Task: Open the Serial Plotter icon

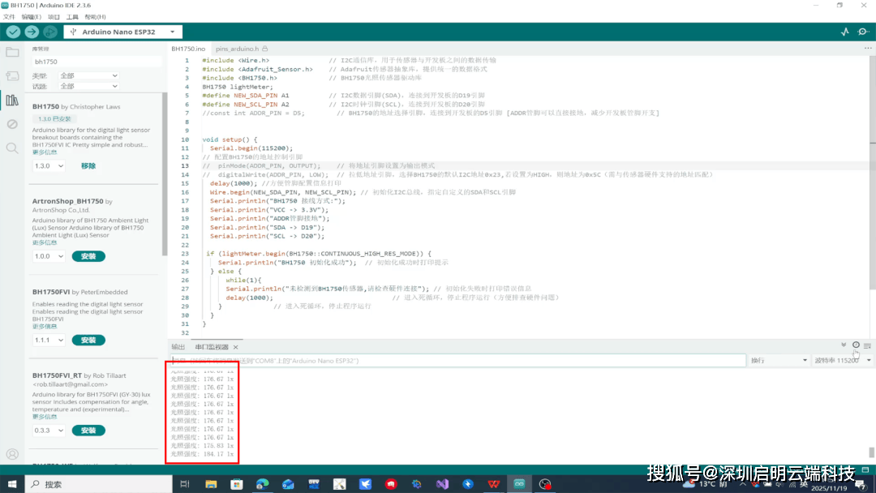Action: pos(844,32)
